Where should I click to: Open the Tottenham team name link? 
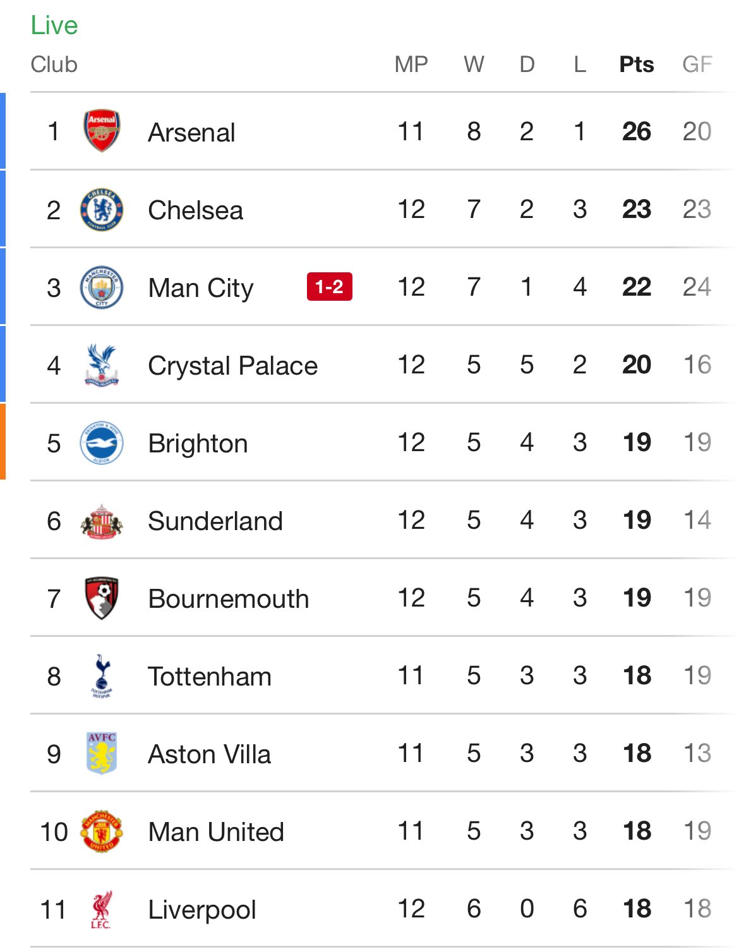[210, 677]
